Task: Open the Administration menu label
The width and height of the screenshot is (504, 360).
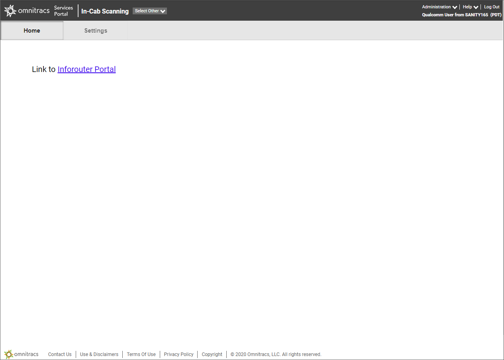Action: coord(436,7)
